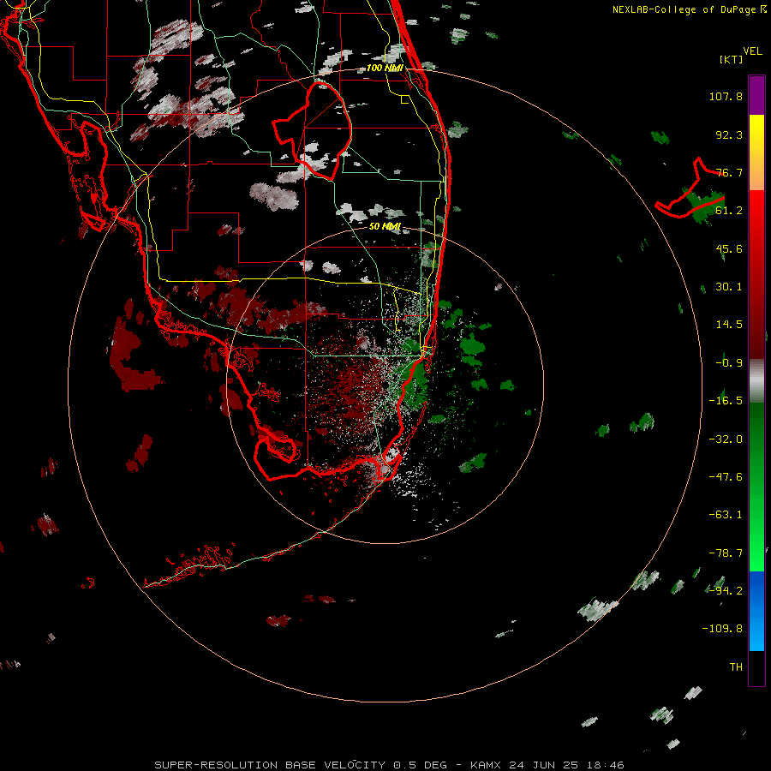
Task: Click the 100 NMI range ring label
Action: point(385,68)
